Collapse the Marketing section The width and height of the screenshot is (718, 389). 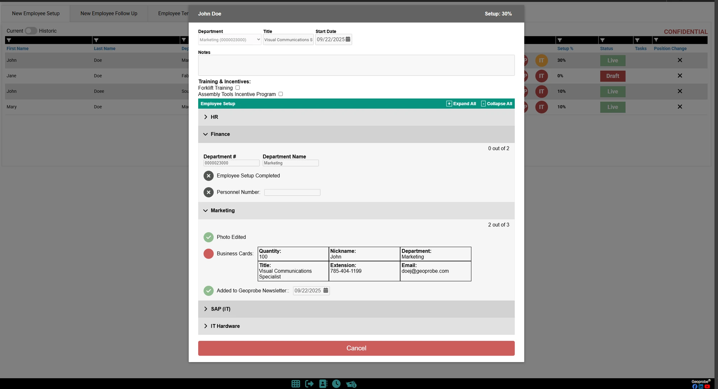pyautogui.click(x=356, y=210)
